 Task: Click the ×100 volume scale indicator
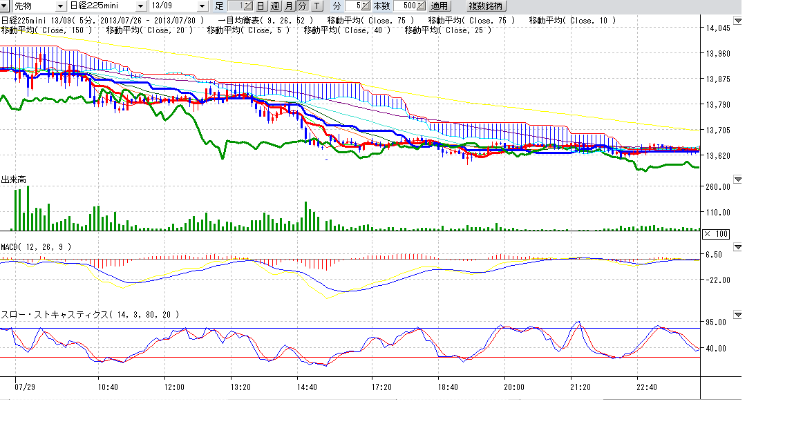715,234
